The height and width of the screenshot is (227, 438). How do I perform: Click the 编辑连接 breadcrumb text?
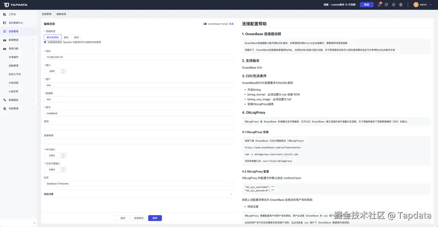(61, 14)
